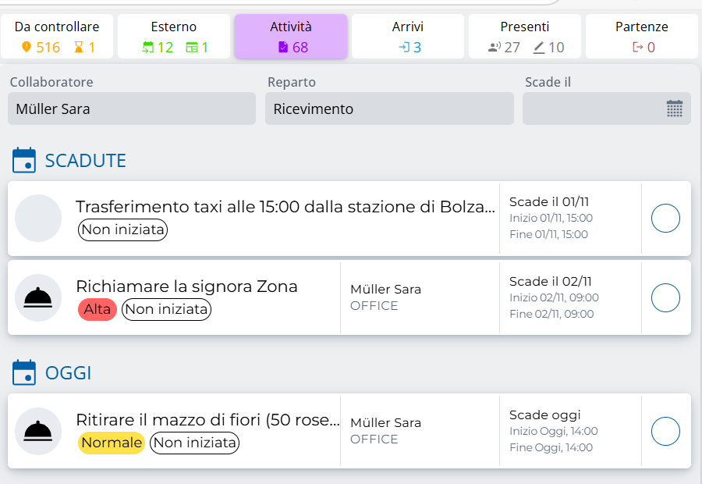Image resolution: width=702 pixels, height=484 pixels.
Task: Click the blank avatar circle on the taxi task
Action: (38, 219)
